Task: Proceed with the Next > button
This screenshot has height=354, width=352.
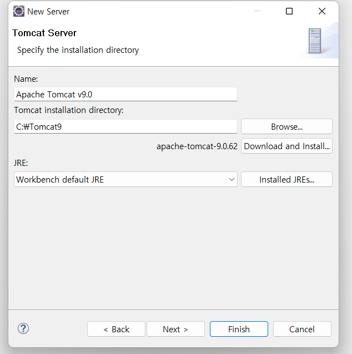Action: tap(175, 329)
